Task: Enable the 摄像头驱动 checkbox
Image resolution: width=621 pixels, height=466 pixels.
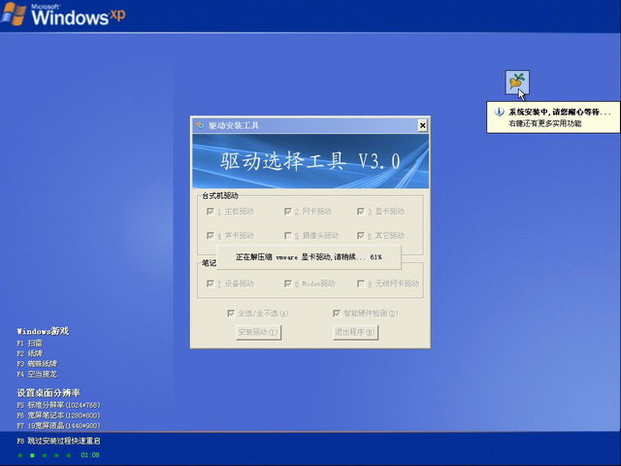Action: tap(287, 236)
